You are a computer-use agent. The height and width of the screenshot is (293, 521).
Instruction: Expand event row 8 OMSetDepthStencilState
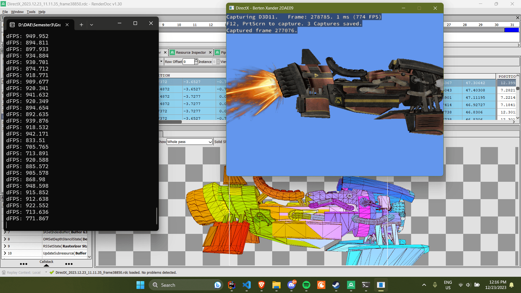point(5,239)
